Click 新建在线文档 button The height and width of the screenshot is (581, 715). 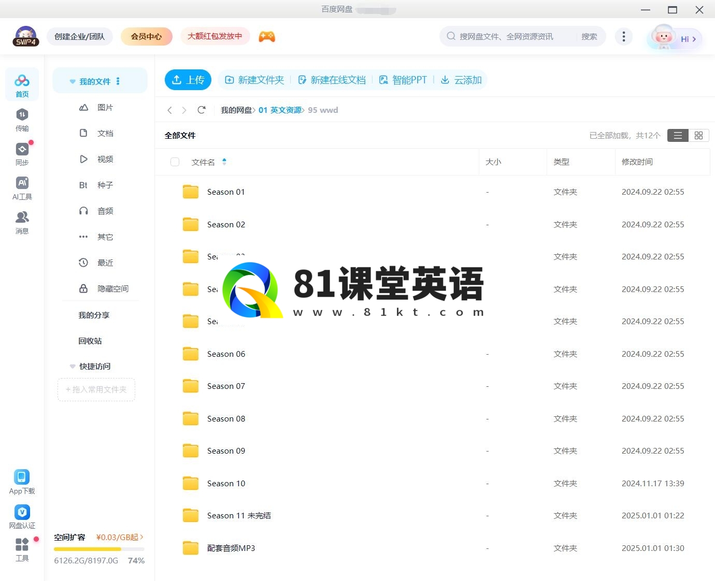[x=332, y=80]
